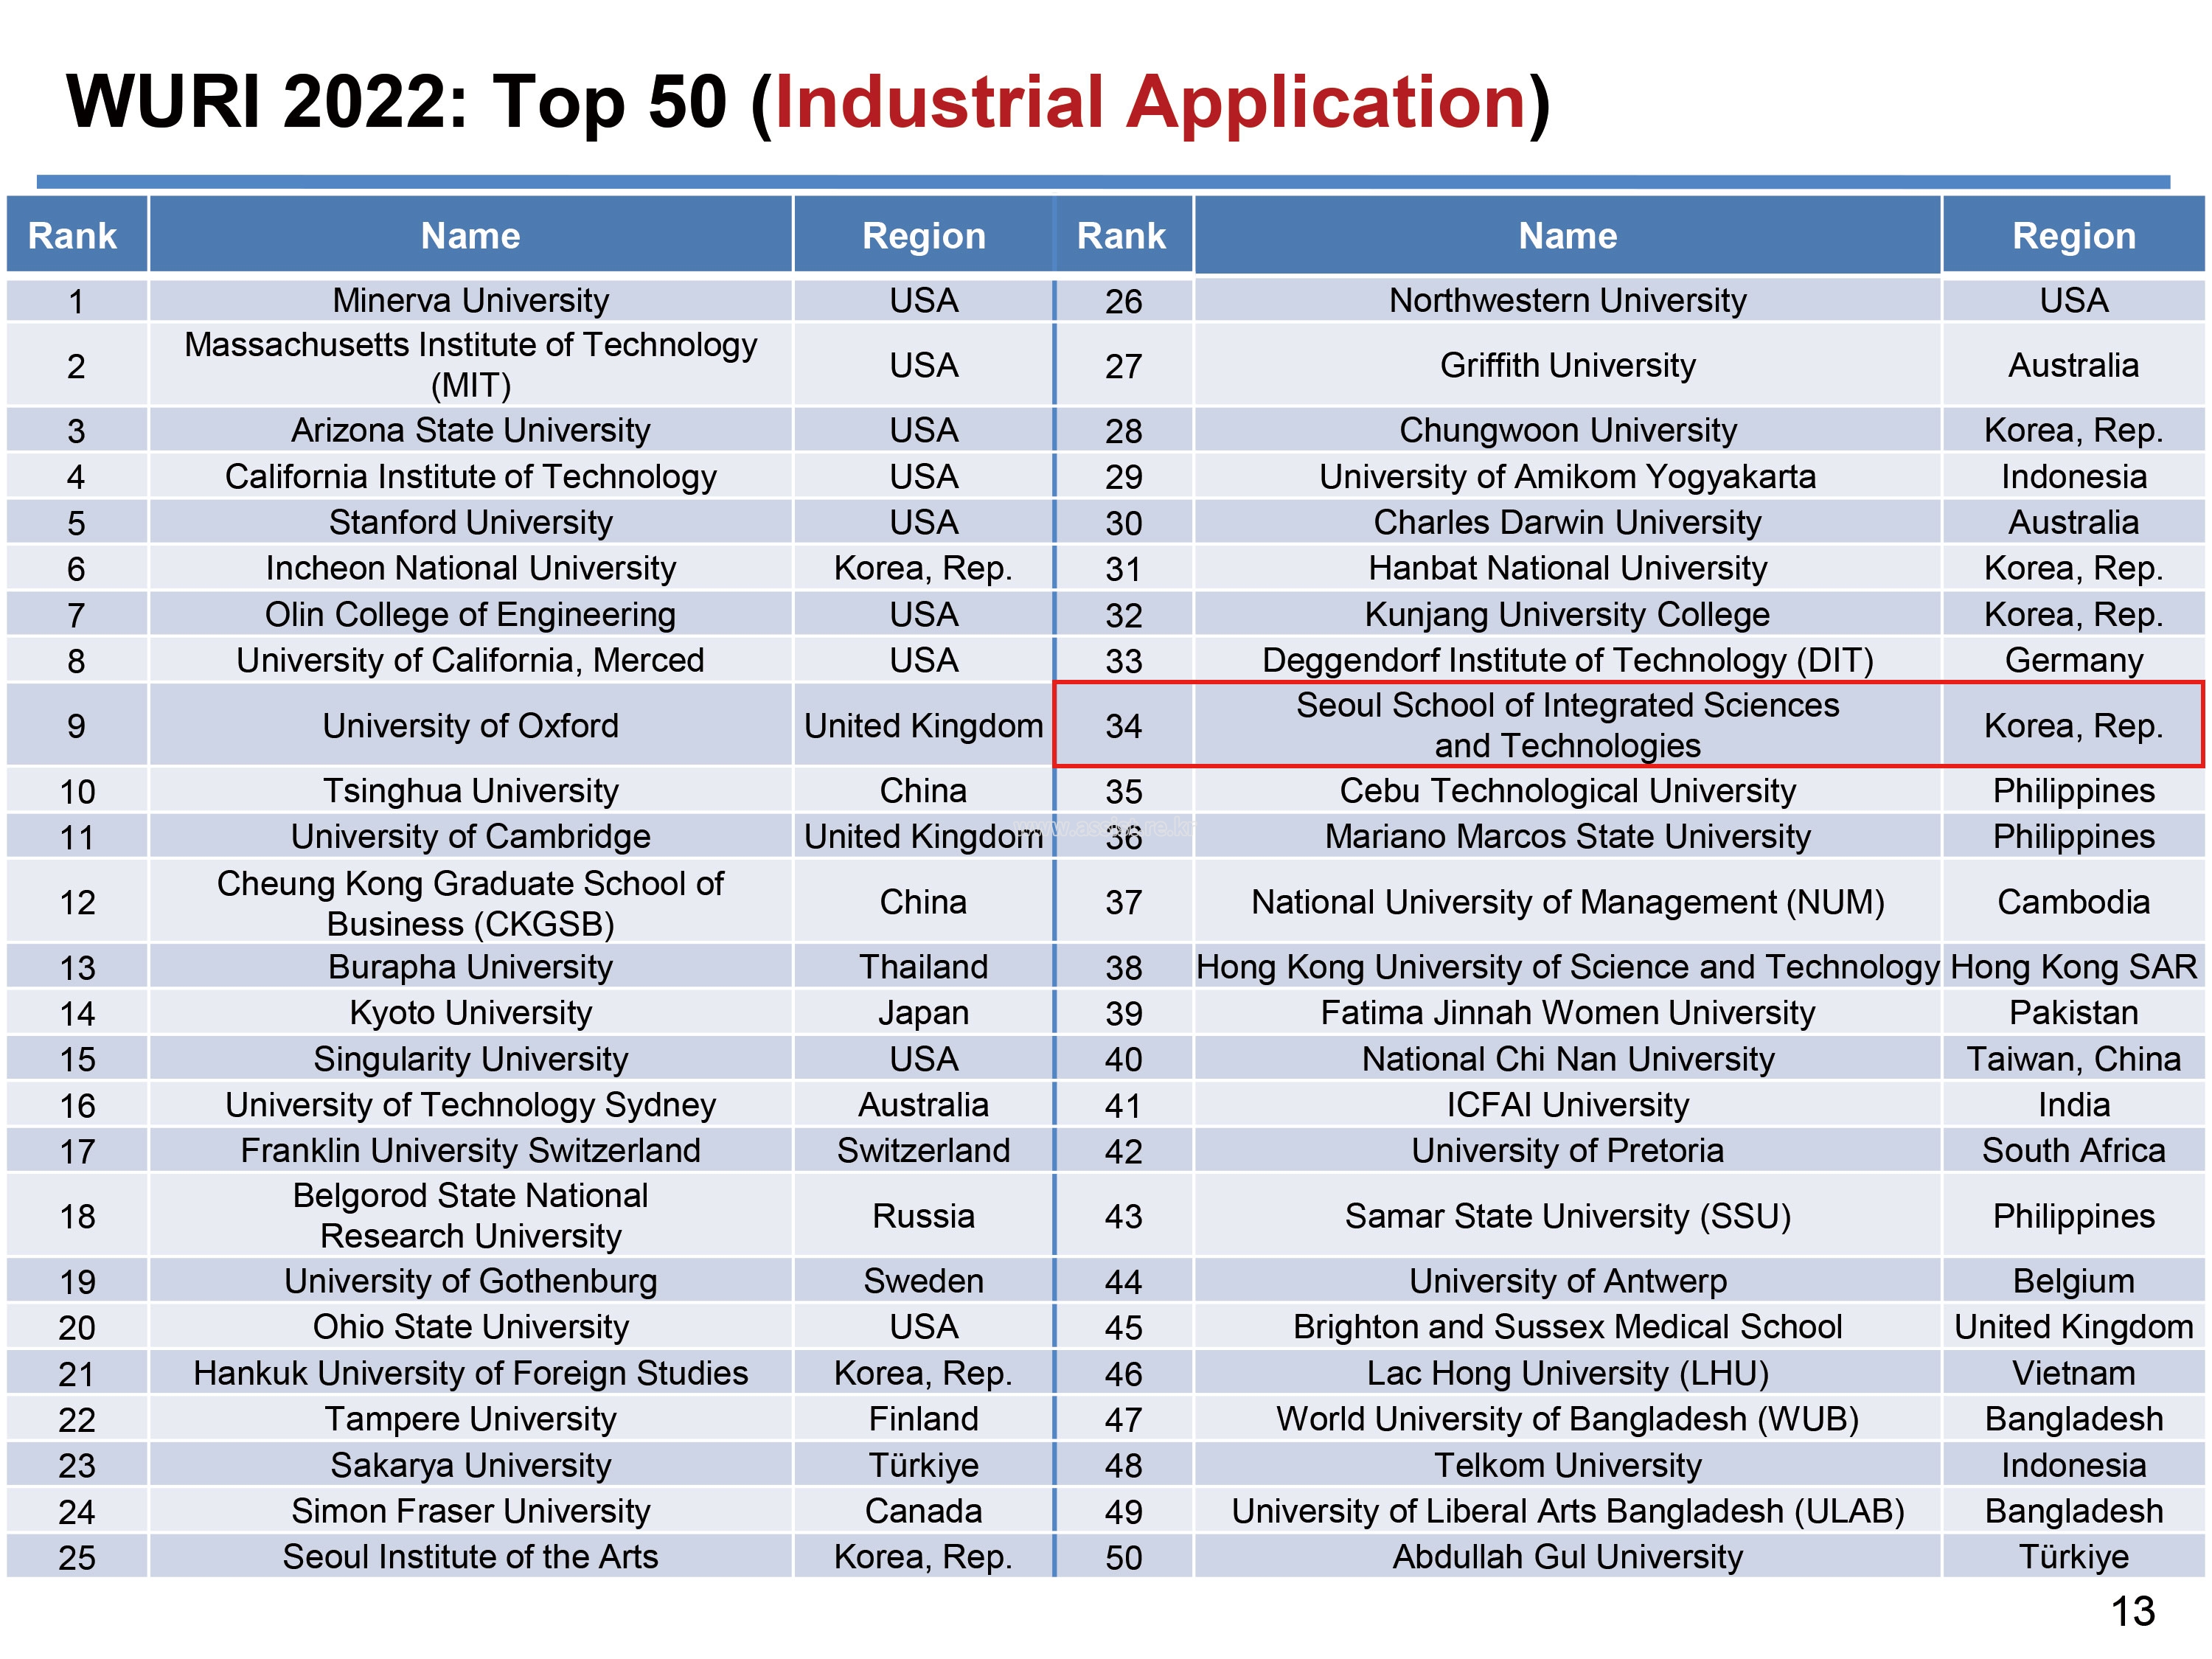This screenshot has height=1659, width=2212.
Task: Select the Stanford University cell
Action: click(x=470, y=522)
